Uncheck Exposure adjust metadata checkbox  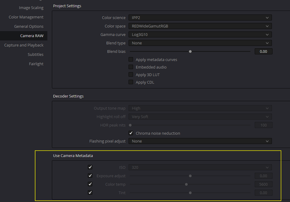[90, 175]
